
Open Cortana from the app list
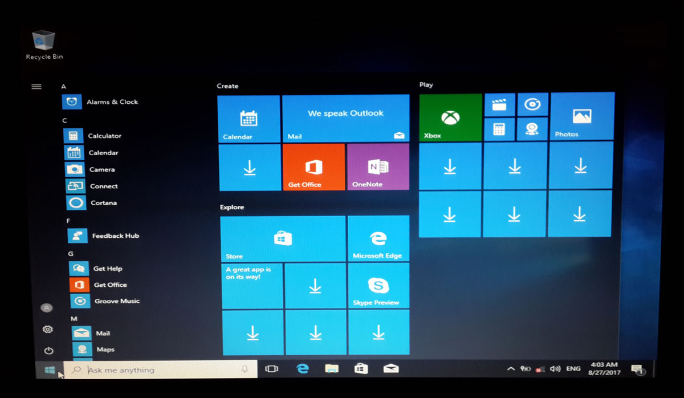pos(91,202)
